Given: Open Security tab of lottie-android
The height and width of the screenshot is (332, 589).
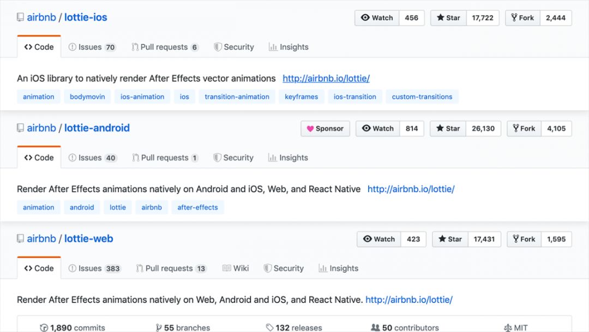Looking at the screenshot, I should 233,158.
